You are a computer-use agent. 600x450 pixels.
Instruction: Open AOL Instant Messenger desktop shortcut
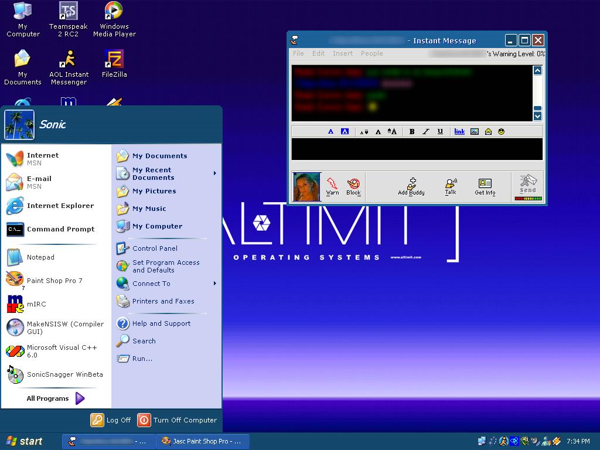click(x=69, y=67)
